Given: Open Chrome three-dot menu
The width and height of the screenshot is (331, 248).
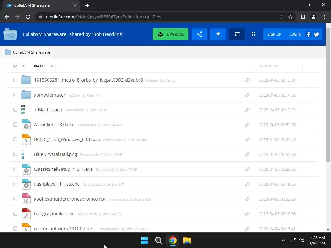Looking at the screenshot, I should tap(324, 17).
